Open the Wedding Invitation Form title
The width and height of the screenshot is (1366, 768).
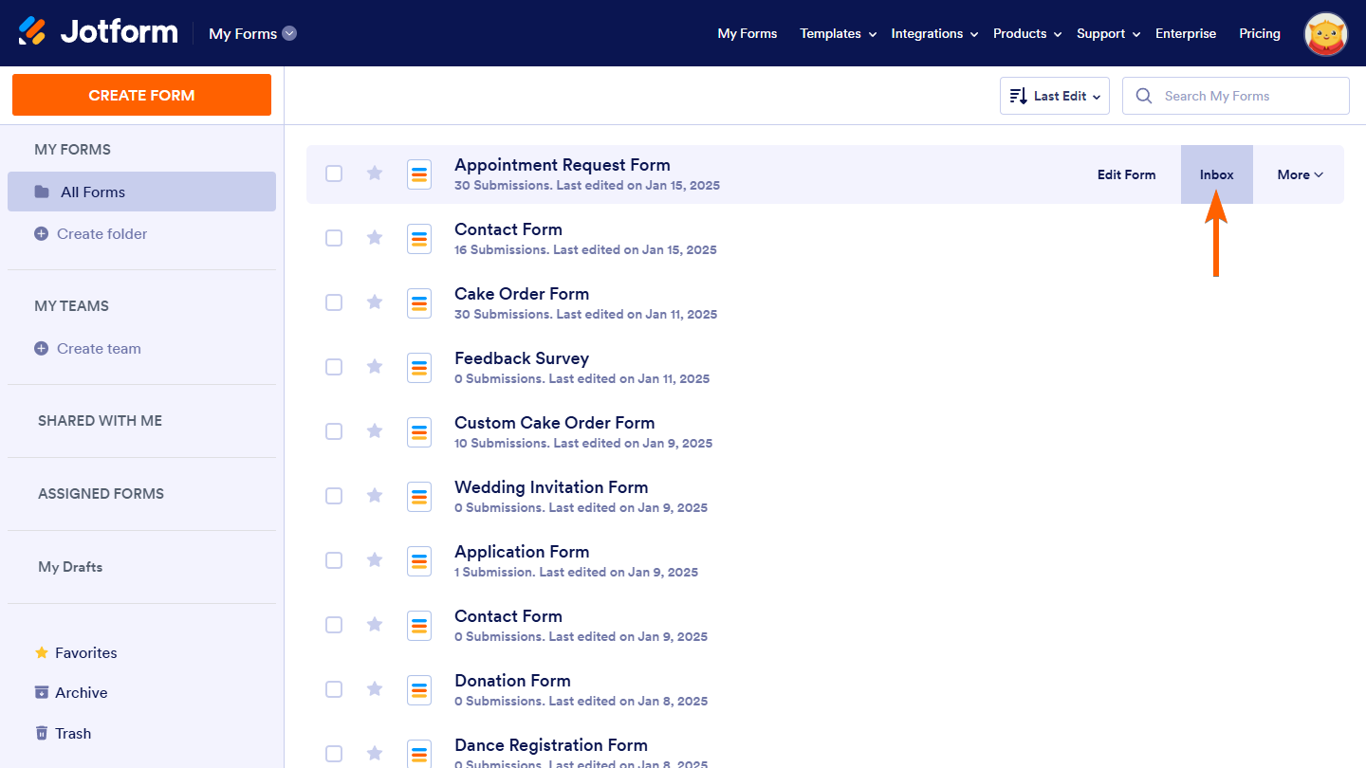click(x=551, y=487)
